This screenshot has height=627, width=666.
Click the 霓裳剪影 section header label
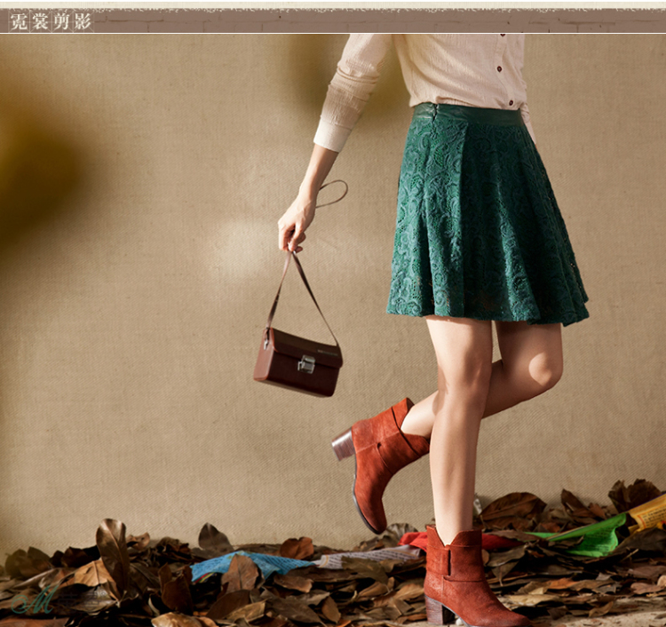click(x=51, y=21)
